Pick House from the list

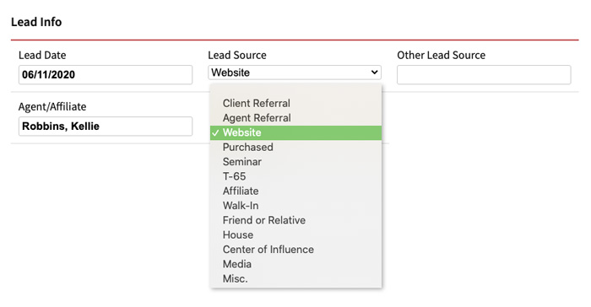[x=295, y=235]
